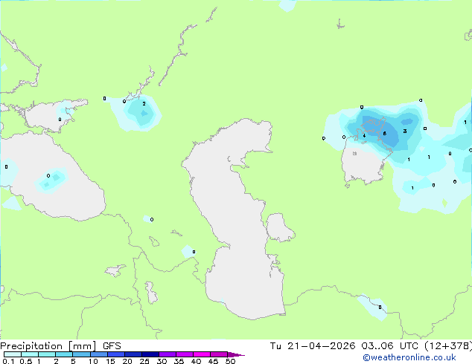Viewport: 472px width, 364px height.
Task: Click the 45–50 mm legend swatch
Action: click(x=219, y=354)
